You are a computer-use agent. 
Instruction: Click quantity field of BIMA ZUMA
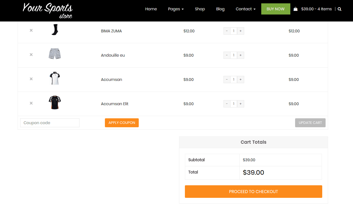click(234, 31)
